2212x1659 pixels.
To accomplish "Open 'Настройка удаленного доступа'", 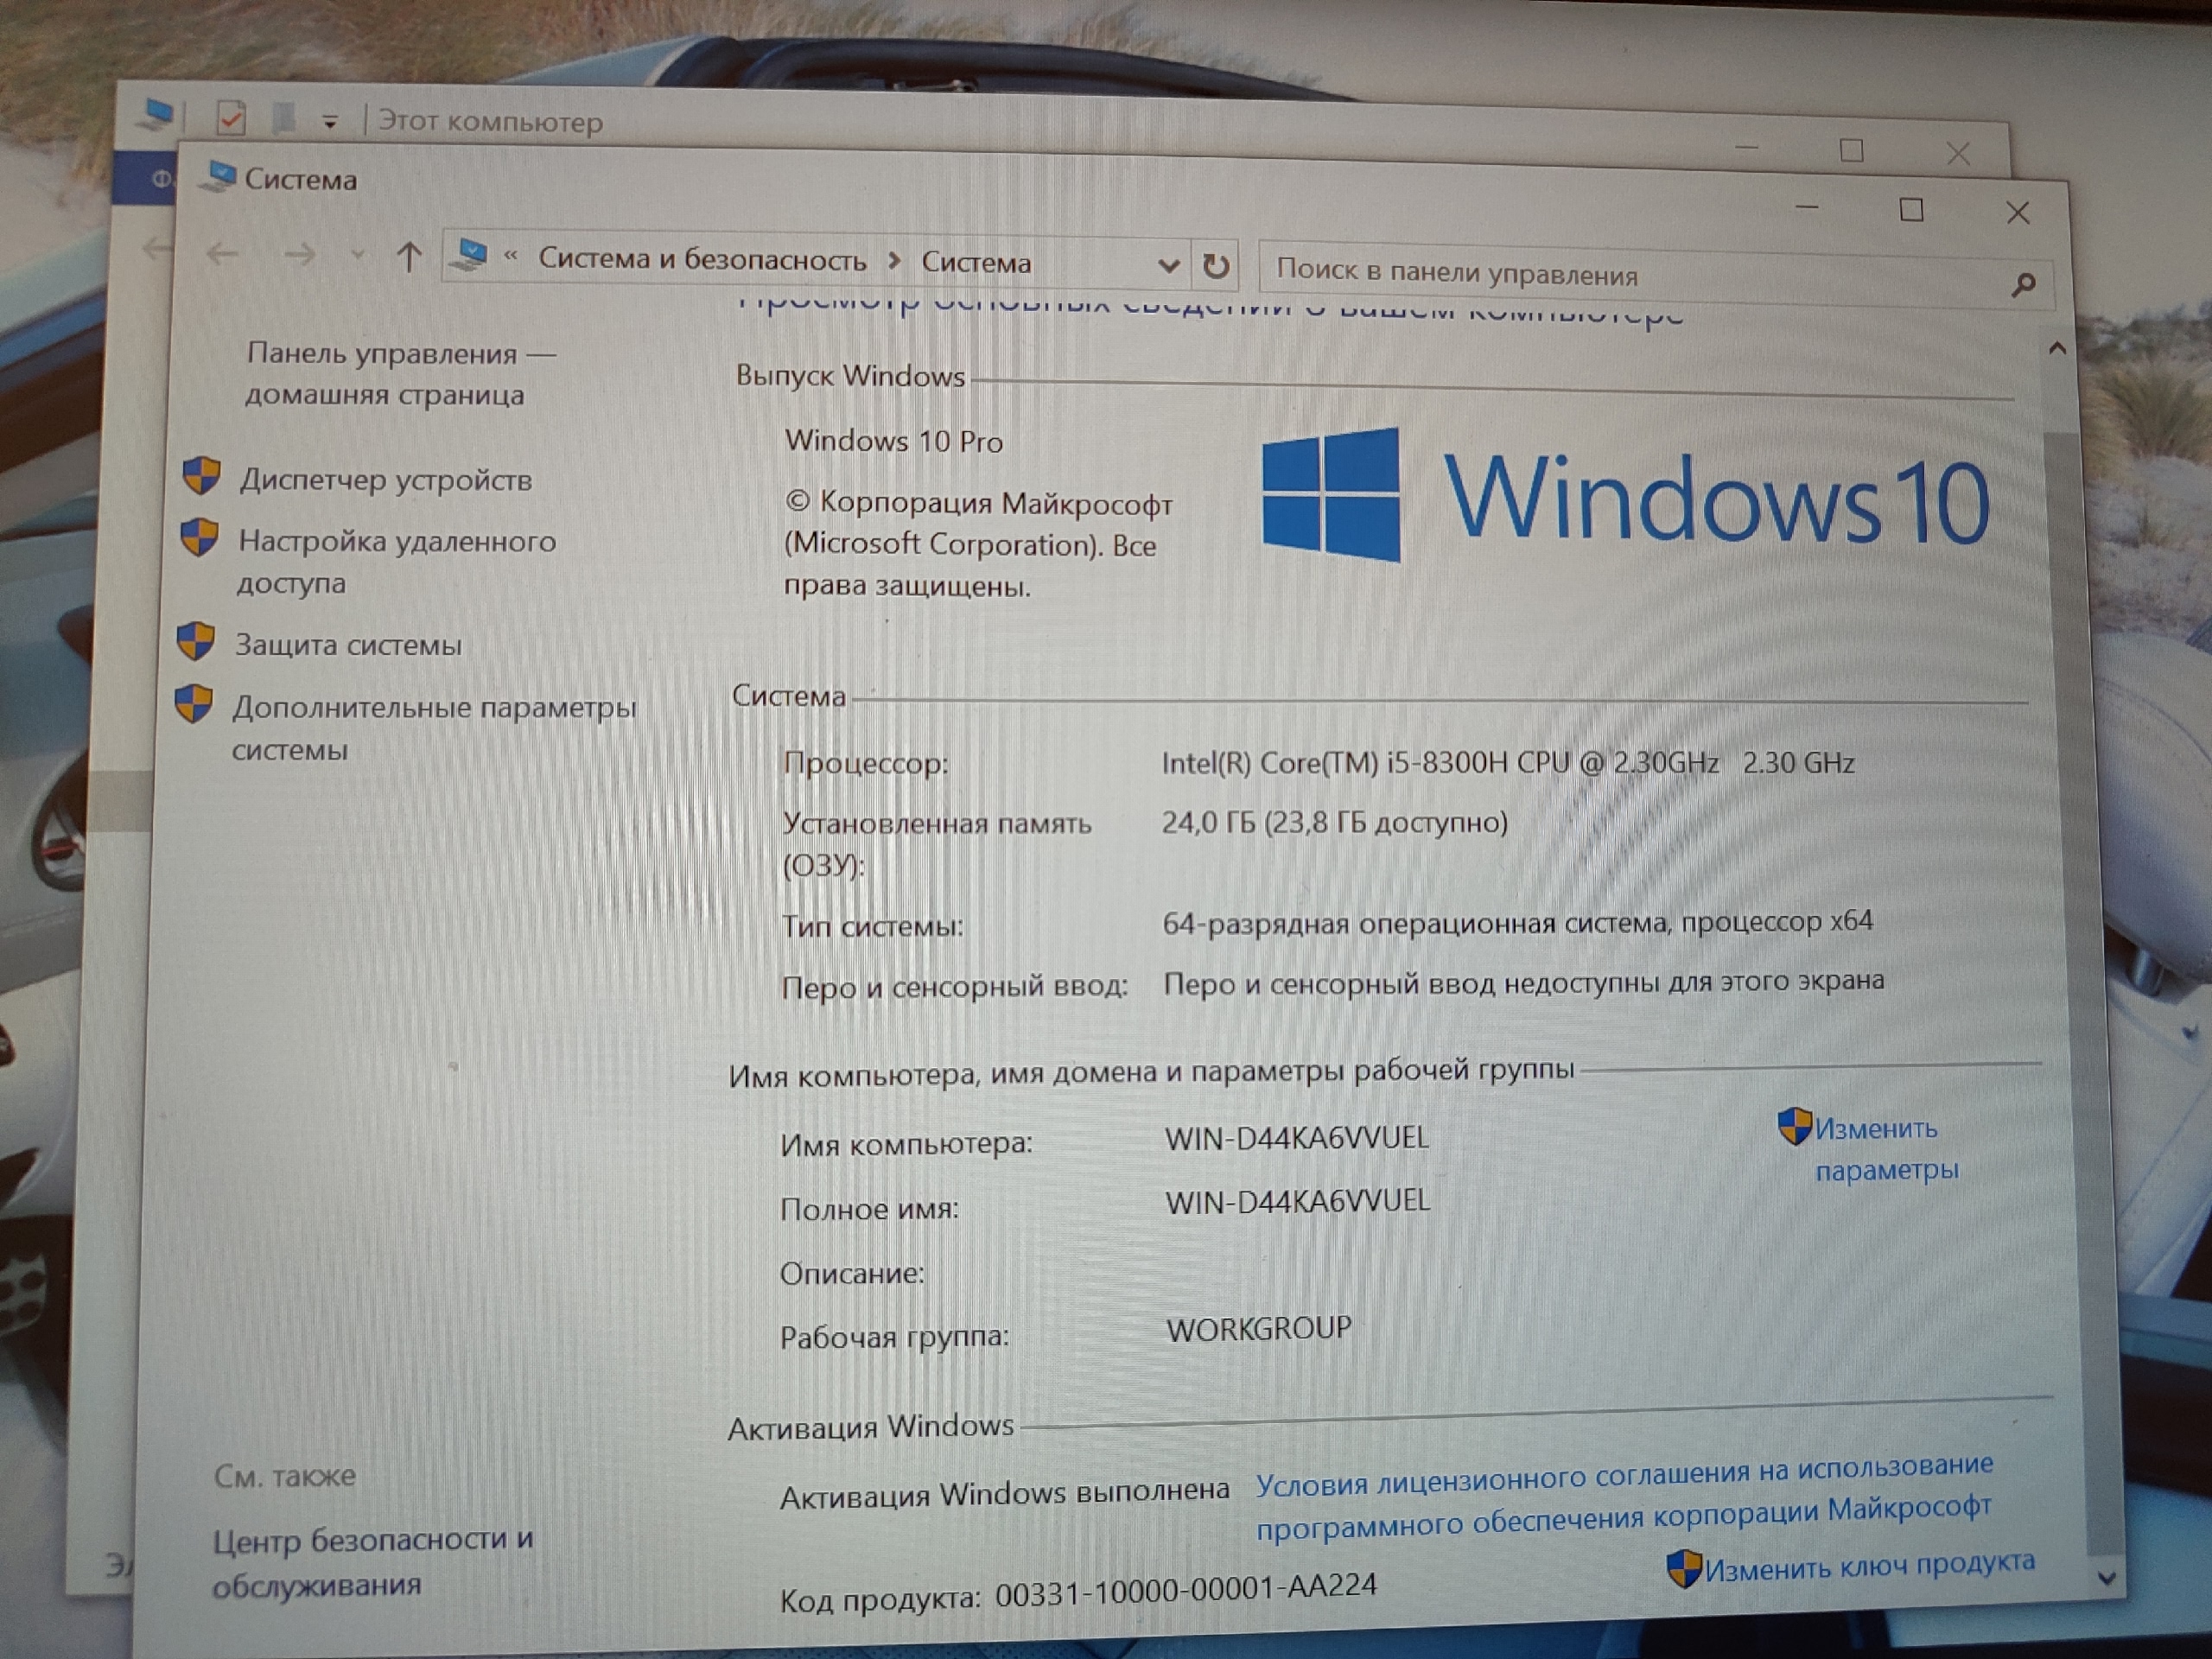I will click(395, 561).
